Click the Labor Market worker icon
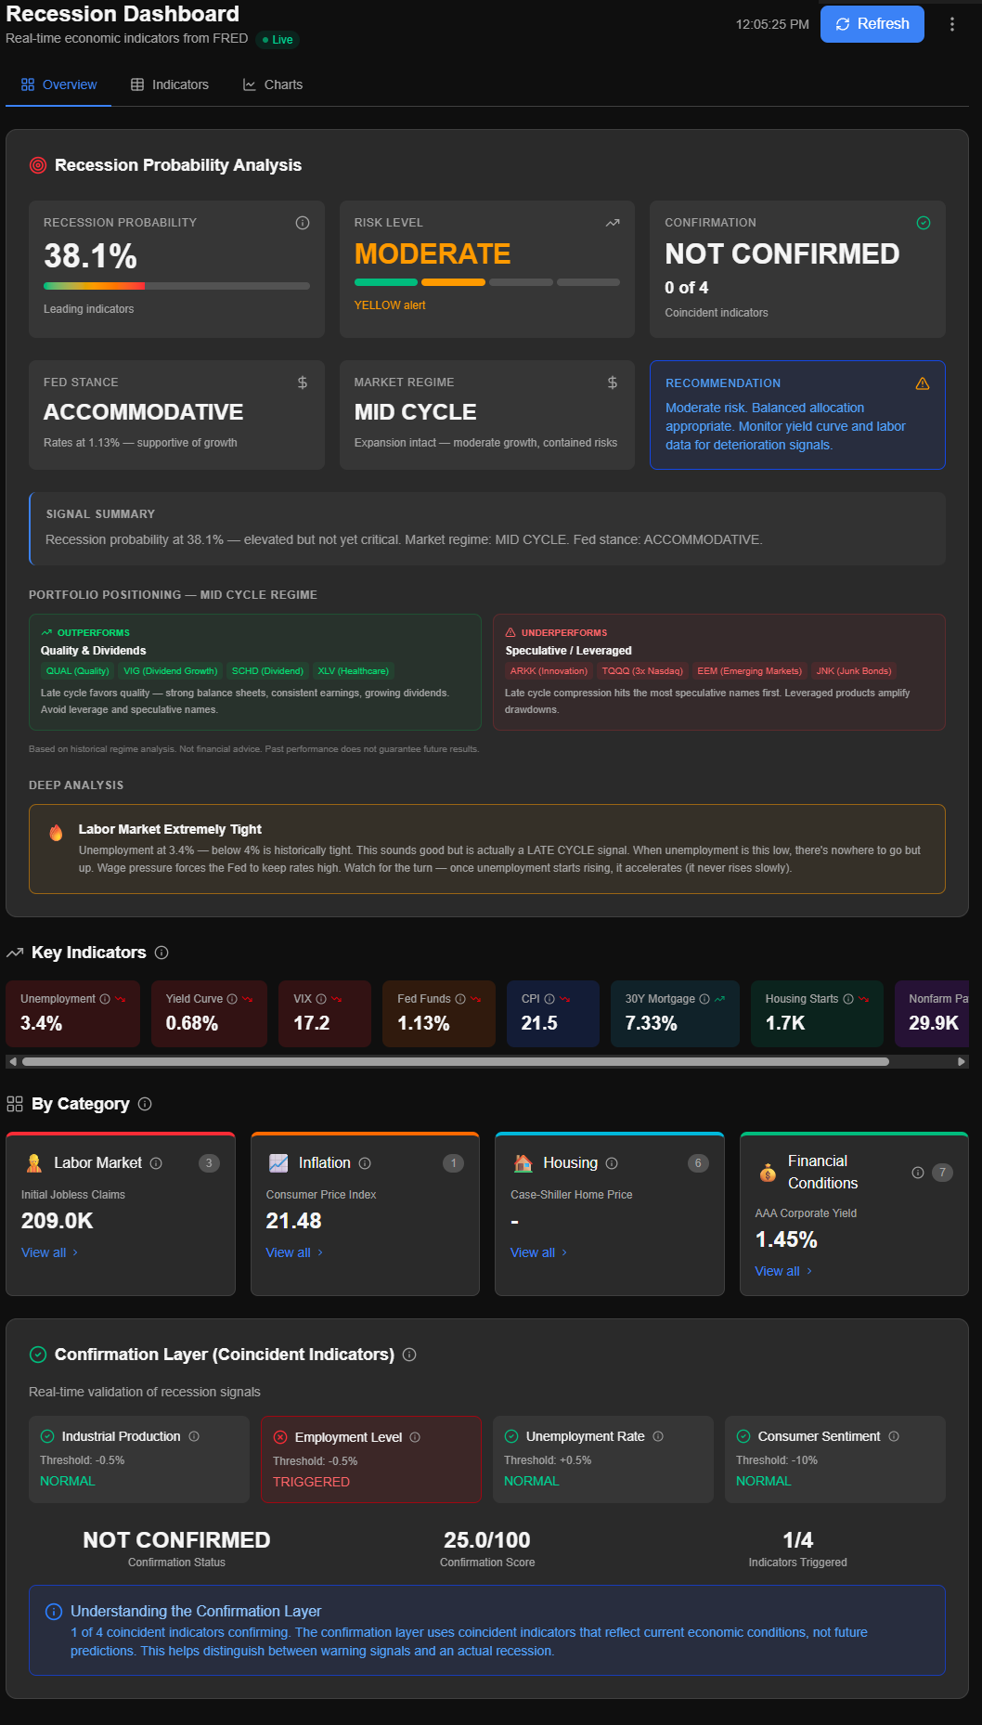 pyautogui.click(x=34, y=1161)
